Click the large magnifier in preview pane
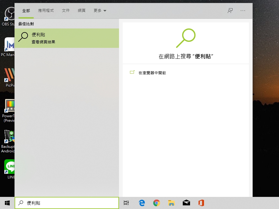Image resolution: width=279 pixels, height=209 pixels. 185,38
